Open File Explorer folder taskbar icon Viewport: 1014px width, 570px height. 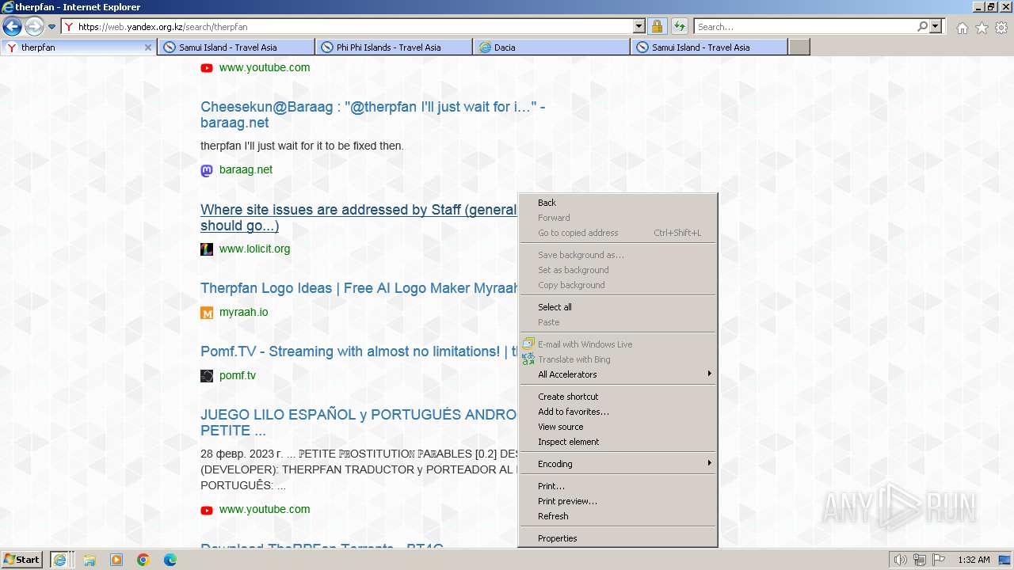point(90,560)
